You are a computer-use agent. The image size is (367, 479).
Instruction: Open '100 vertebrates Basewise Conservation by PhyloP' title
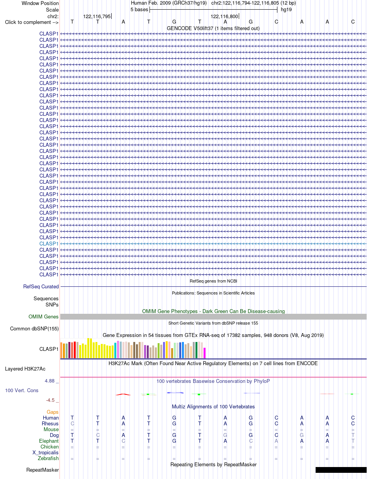coord(213,381)
